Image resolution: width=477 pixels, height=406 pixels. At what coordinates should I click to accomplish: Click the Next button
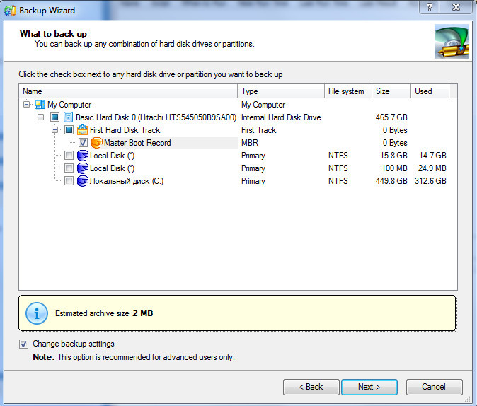369,387
